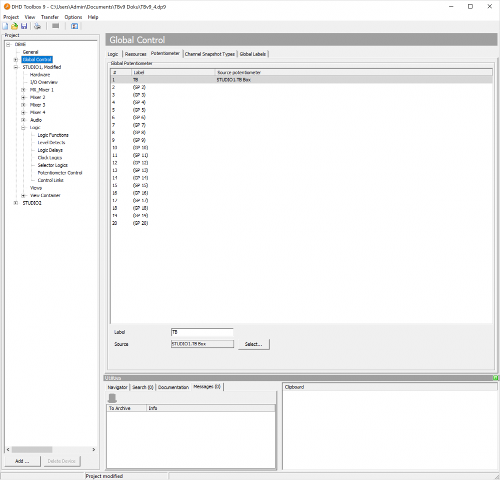Expand the MX_Mixer 1 node
500x480 pixels.
pos(23,90)
